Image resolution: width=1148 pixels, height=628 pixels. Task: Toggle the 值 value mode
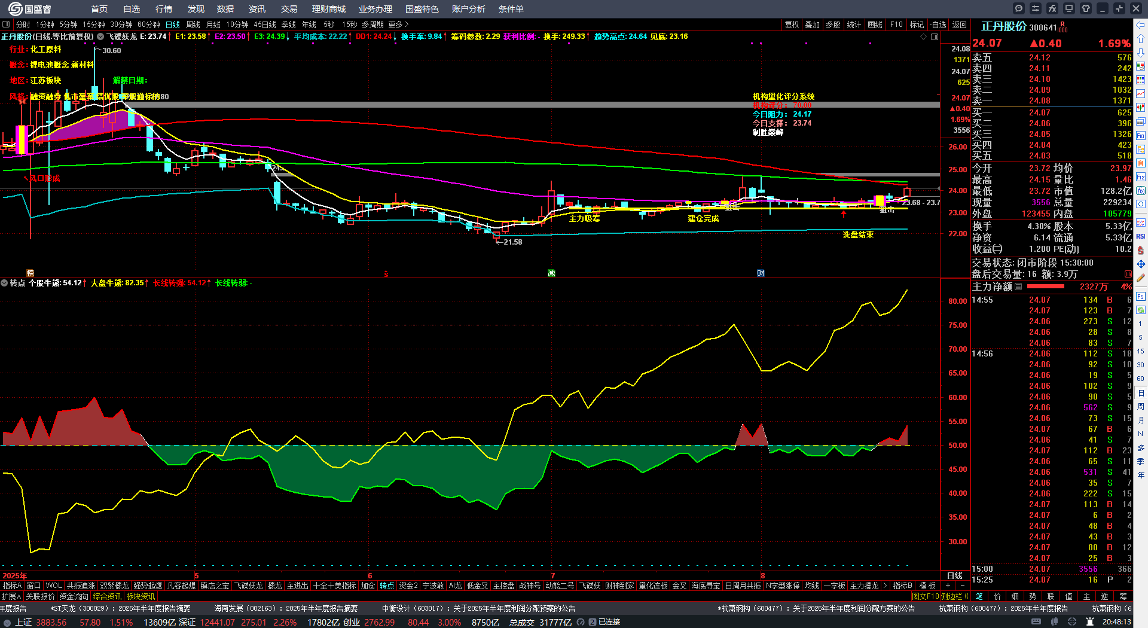point(1069,596)
